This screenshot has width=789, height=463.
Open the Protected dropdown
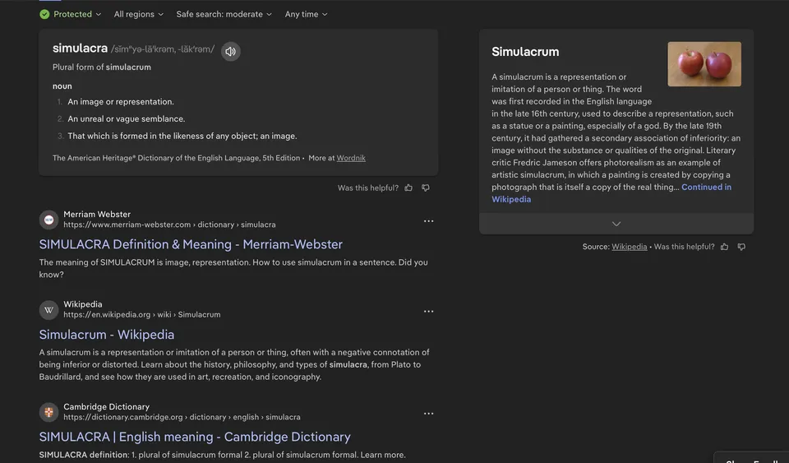point(71,14)
